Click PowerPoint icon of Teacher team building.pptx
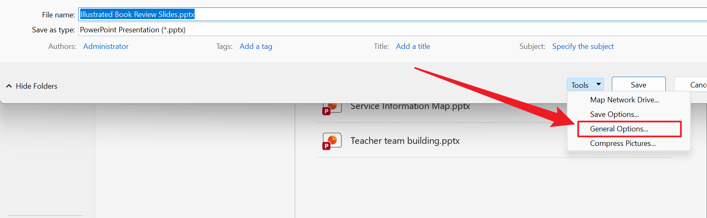This screenshot has height=218, width=707. (332, 141)
